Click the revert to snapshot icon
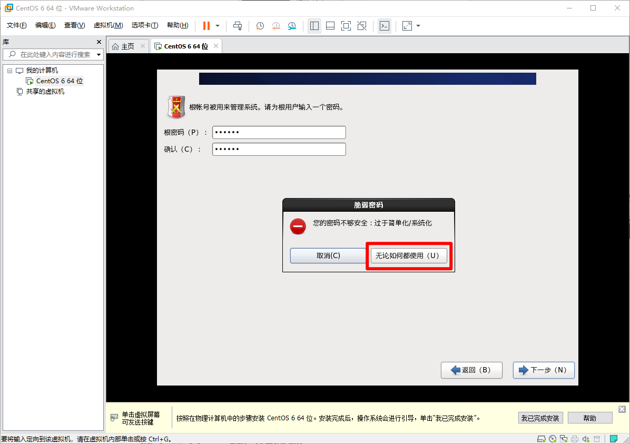The width and height of the screenshot is (630, 444). [x=276, y=26]
